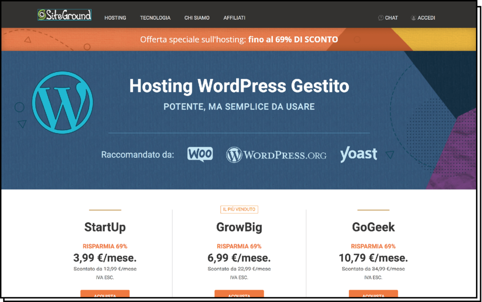Click the user profile icon beside Accedi
Image resolution: width=482 pixels, height=302 pixels.
click(413, 18)
